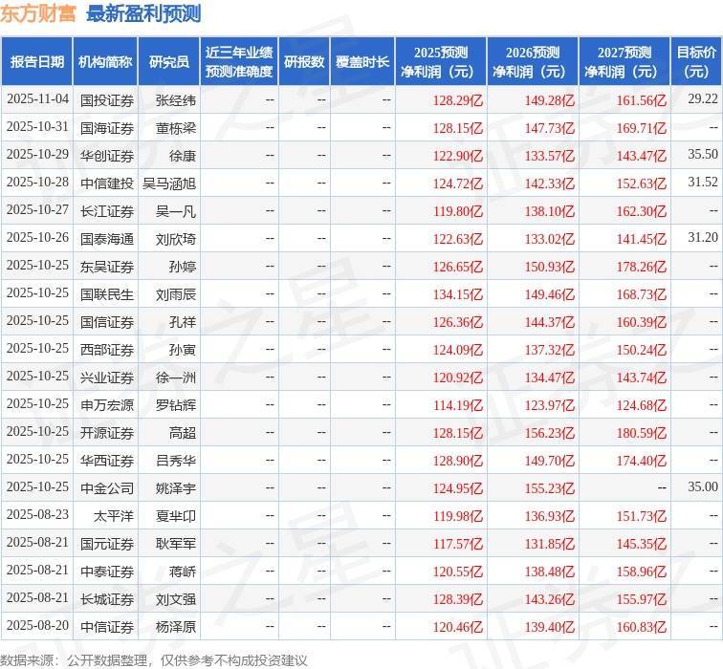Image resolution: width=723 pixels, height=669 pixels.
Task: Click target price 29.22
Action: (x=703, y=98)
